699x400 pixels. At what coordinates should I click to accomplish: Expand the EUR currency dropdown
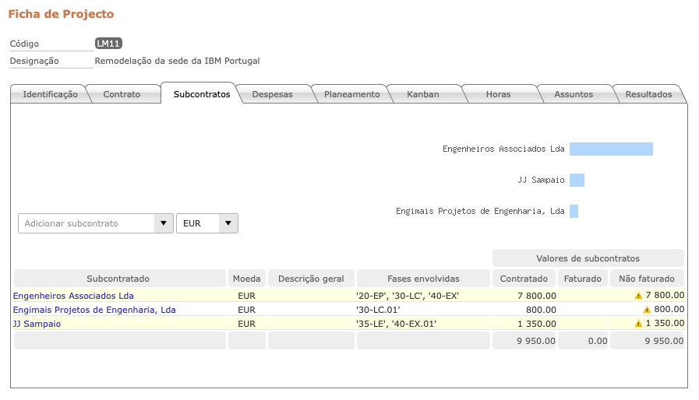coord(228,223)
